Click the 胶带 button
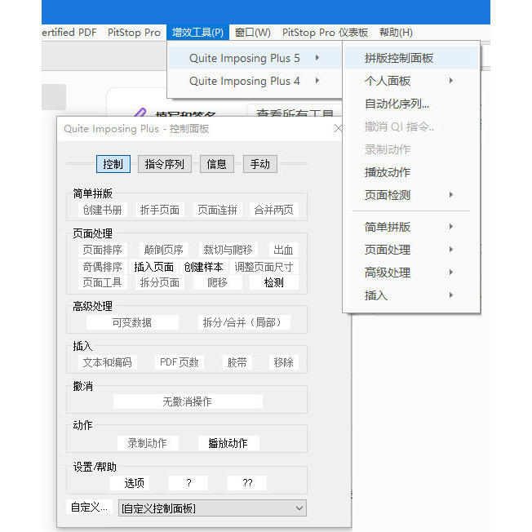The height and width of the screenshot is (532, 532). [x=237, y=362]
